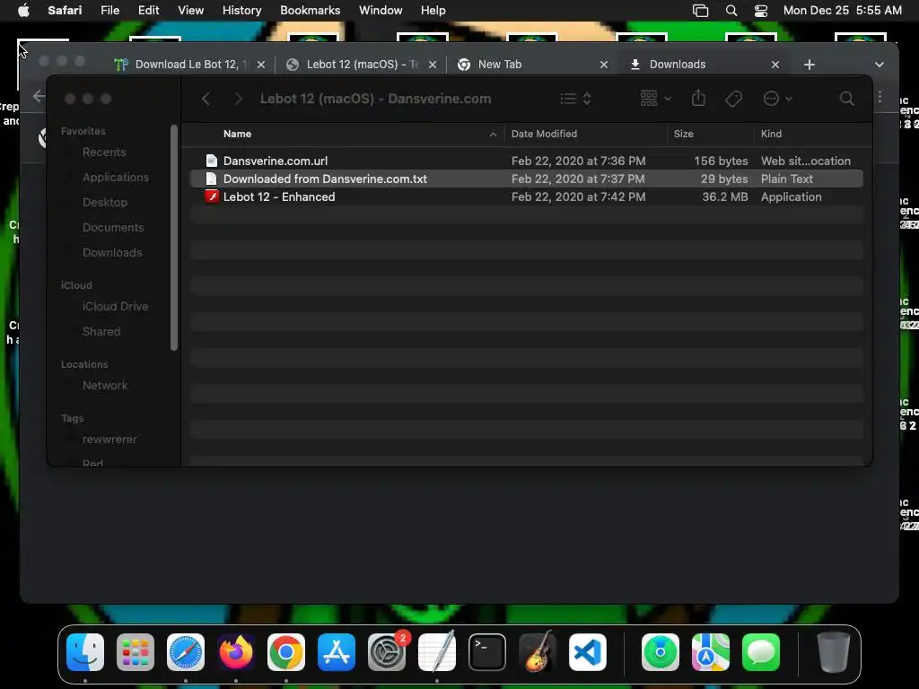Screen dimensions: 919x689
Task: Click the Finder sidebar scrollbar
Action: pos(173,237)
